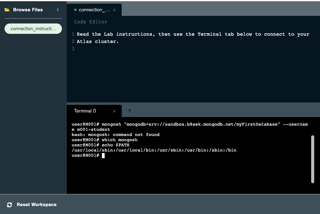The height and width of the screenshot is (214, 320).
Task: Click the folder icon beside Browse Files
Action: pyautogui.click(x=7, y=10)
